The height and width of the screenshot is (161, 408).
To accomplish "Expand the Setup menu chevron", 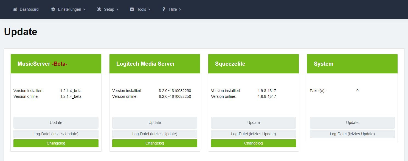I will [117, 9].
